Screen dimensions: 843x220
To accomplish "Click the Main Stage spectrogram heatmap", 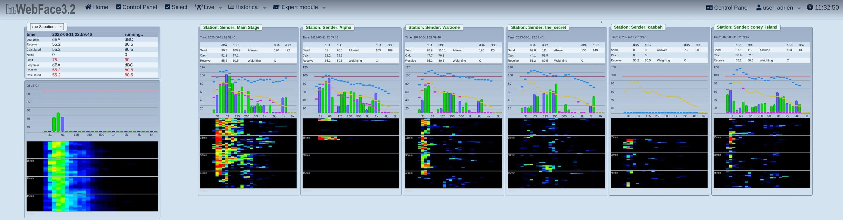I will pos(248,153).
